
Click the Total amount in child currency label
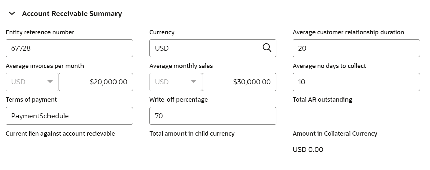[x=192, y=134]
